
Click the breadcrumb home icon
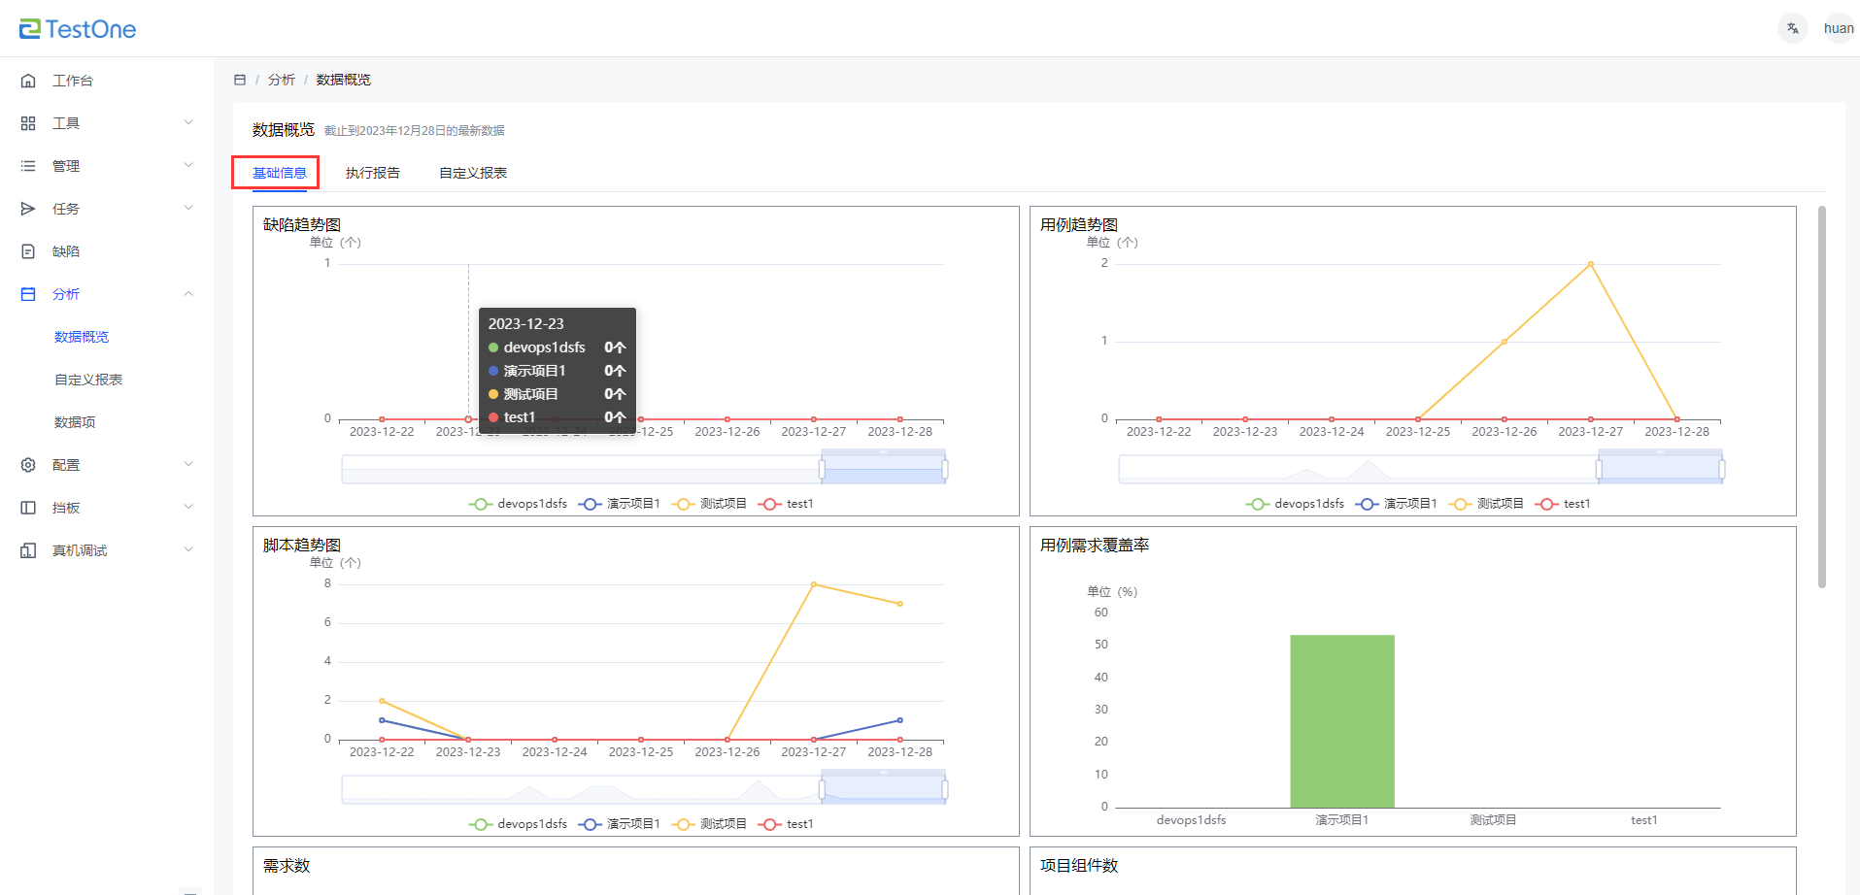click(240, 80)
